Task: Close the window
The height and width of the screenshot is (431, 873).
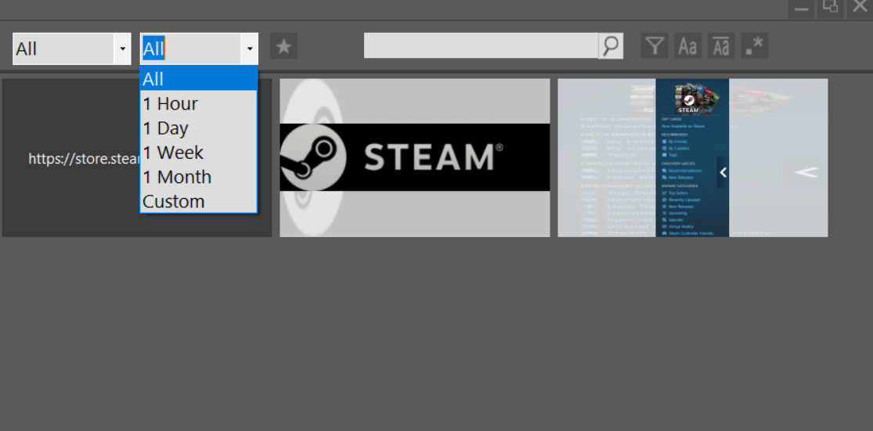Action: [859, 7]
